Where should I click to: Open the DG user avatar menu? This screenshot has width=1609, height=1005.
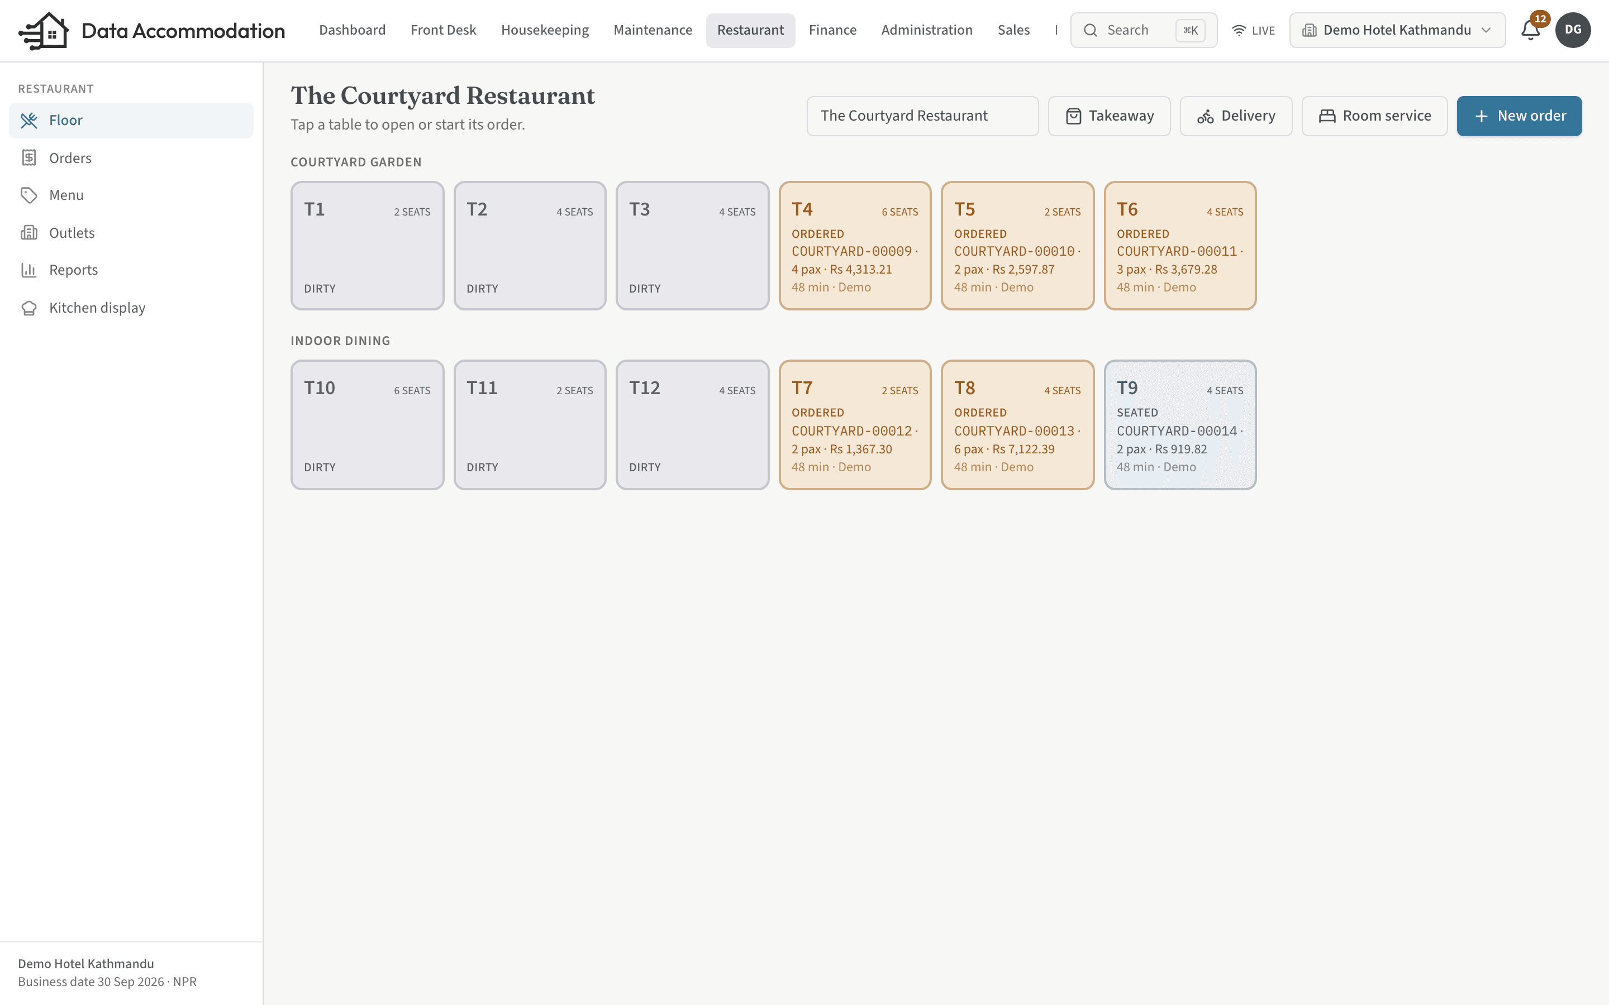(x=1573, y=30)
